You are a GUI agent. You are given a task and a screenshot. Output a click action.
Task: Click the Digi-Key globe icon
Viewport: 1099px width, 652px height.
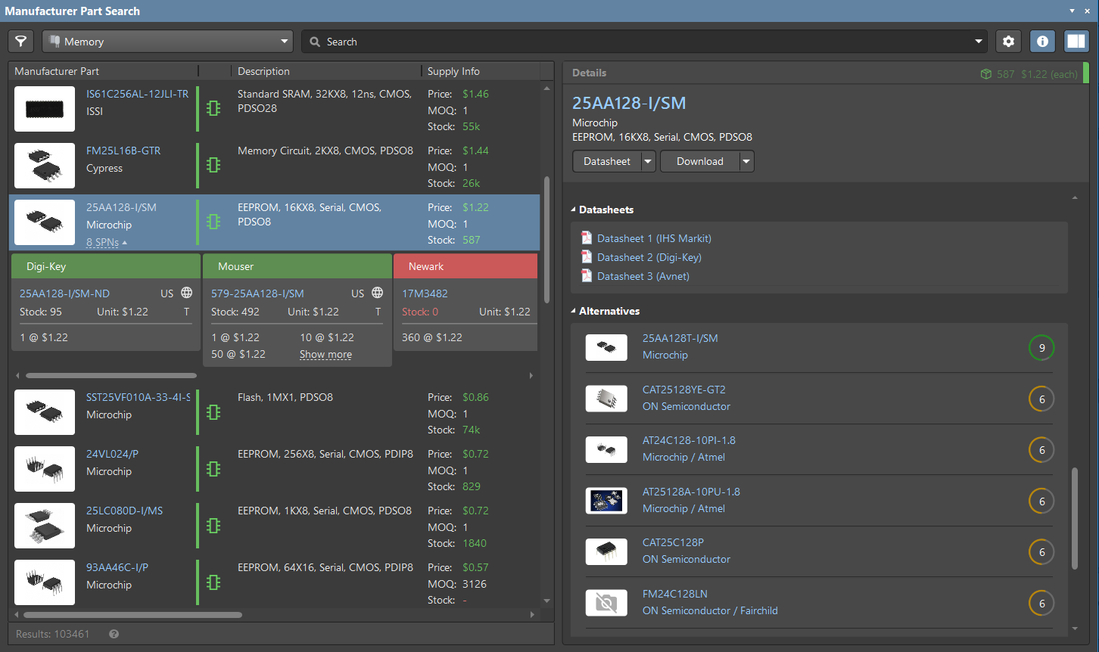point(186,293)
